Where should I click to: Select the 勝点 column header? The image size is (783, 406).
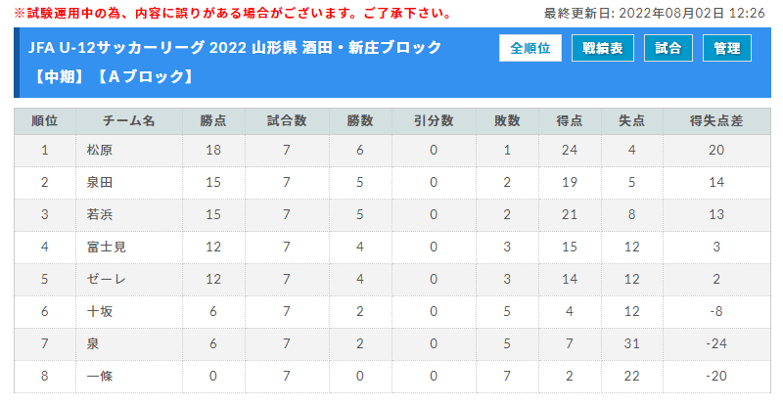[213, 121]
